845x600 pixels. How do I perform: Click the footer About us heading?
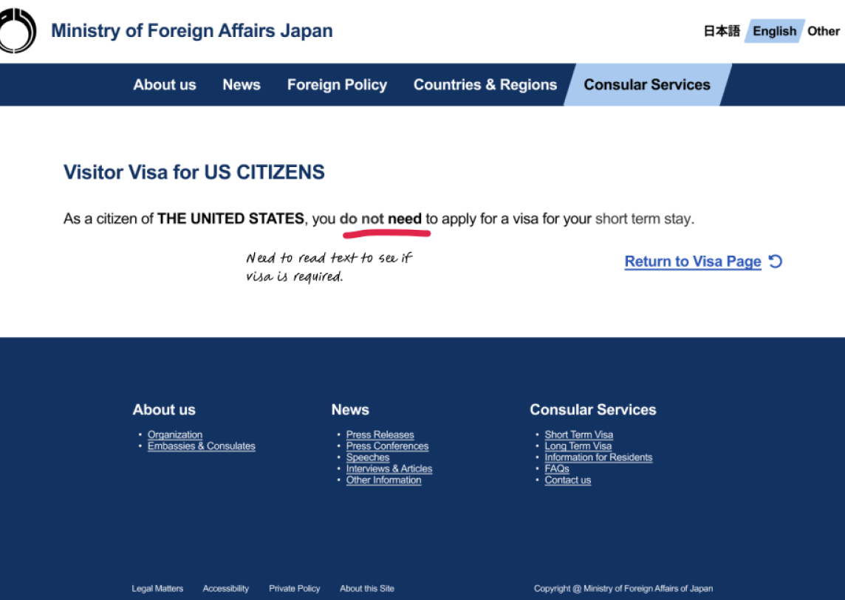(165, 409)
